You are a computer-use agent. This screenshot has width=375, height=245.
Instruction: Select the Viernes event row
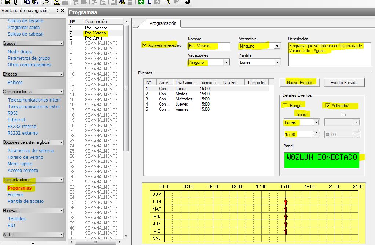tap(207, 109)
